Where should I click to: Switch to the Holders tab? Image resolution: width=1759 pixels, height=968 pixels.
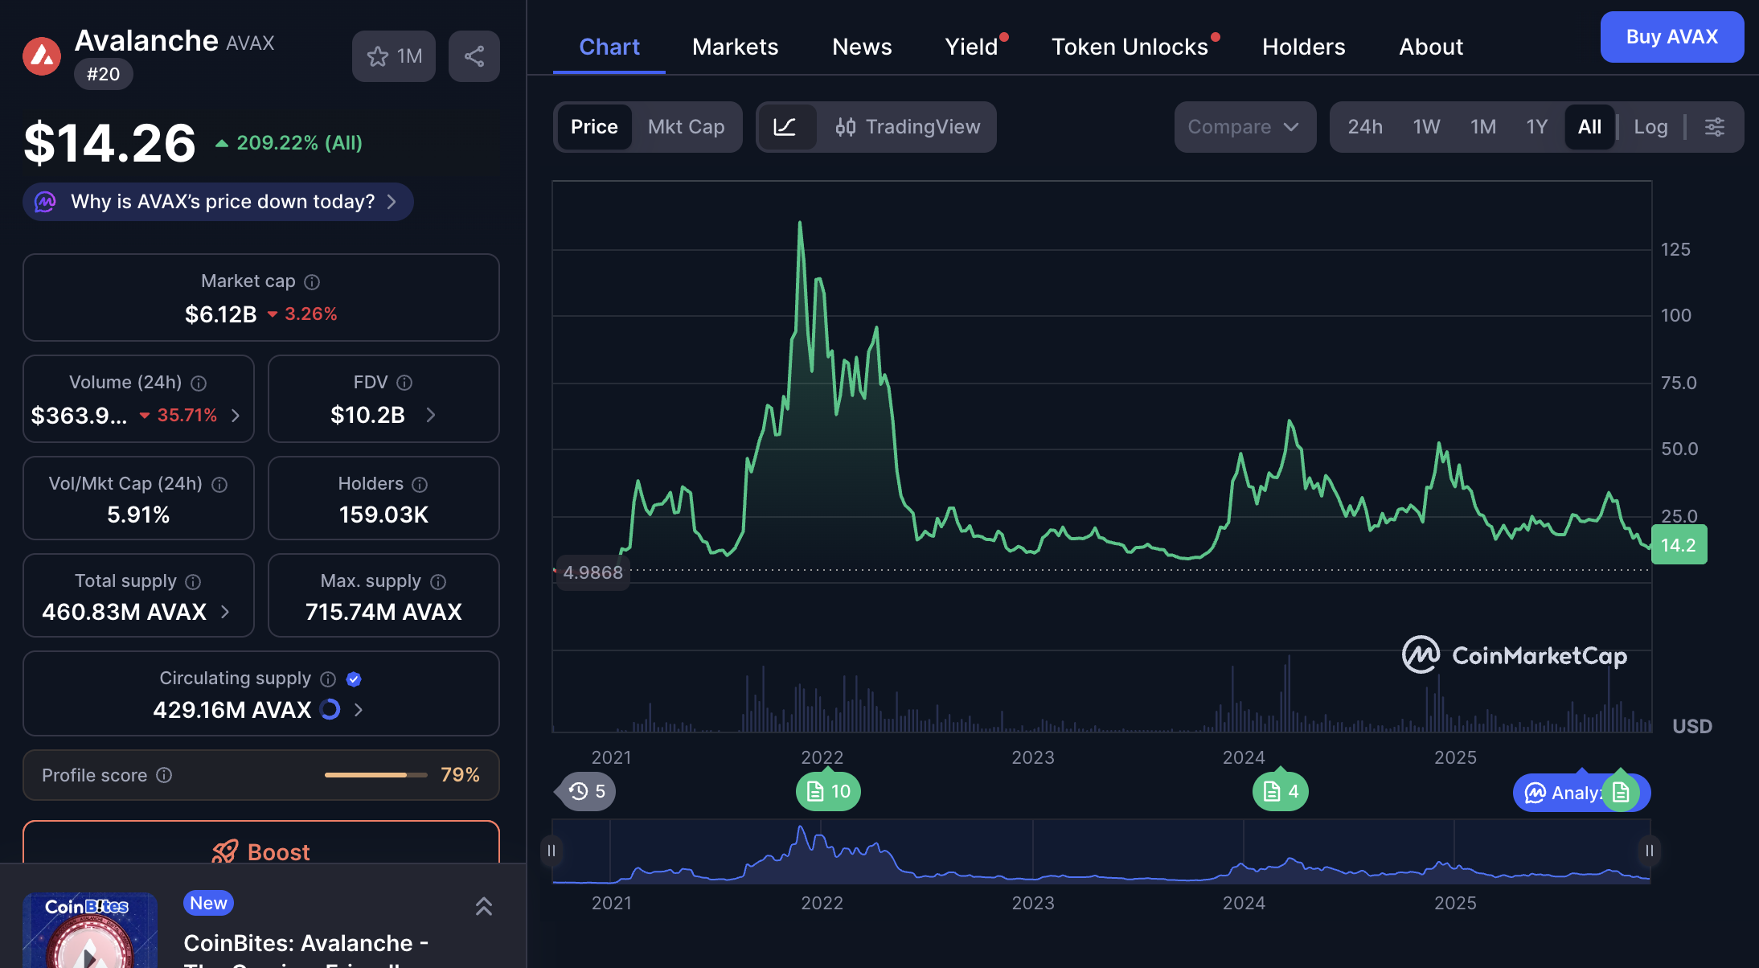pyautogui.click(x=1303, y=47)
